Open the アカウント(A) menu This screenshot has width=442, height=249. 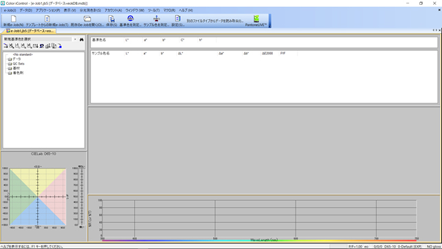click(x=113, y=10)
